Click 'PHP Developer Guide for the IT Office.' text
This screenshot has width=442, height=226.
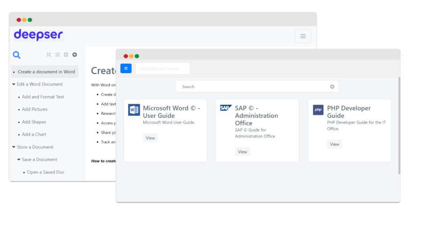pyautogui.click(x=356, y=125)
